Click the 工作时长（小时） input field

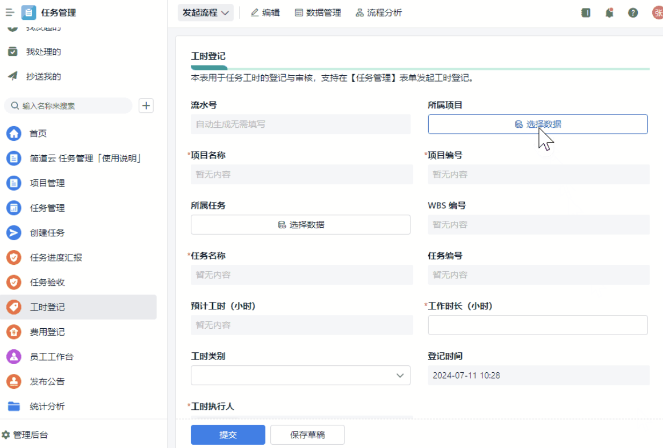click(x=537, y=325)
